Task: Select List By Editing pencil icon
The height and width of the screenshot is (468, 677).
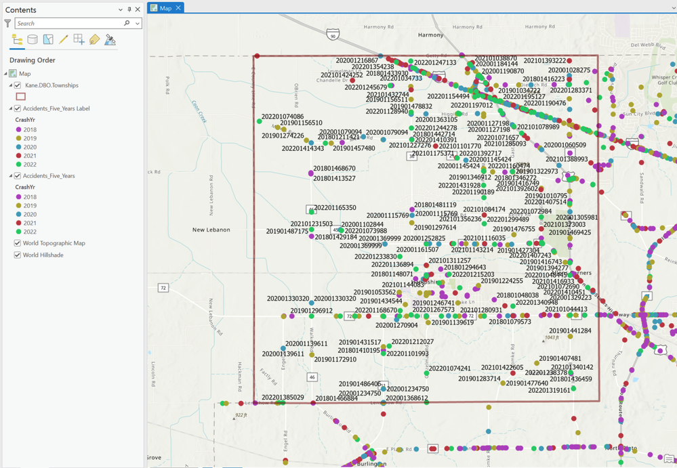Action: pos(64,40)
